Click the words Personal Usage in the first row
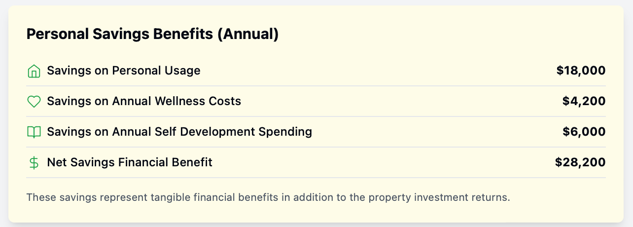Image resolution: width=633 pixels, height=227 pixels. [156, 71]
